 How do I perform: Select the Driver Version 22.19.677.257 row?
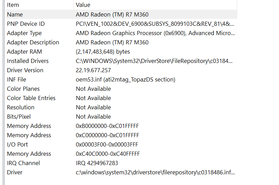pos(122,70)
